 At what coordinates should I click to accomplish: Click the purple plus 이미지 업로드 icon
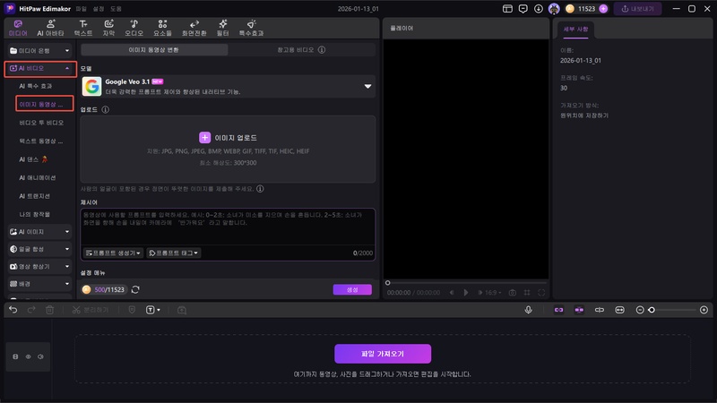point(205,138)
